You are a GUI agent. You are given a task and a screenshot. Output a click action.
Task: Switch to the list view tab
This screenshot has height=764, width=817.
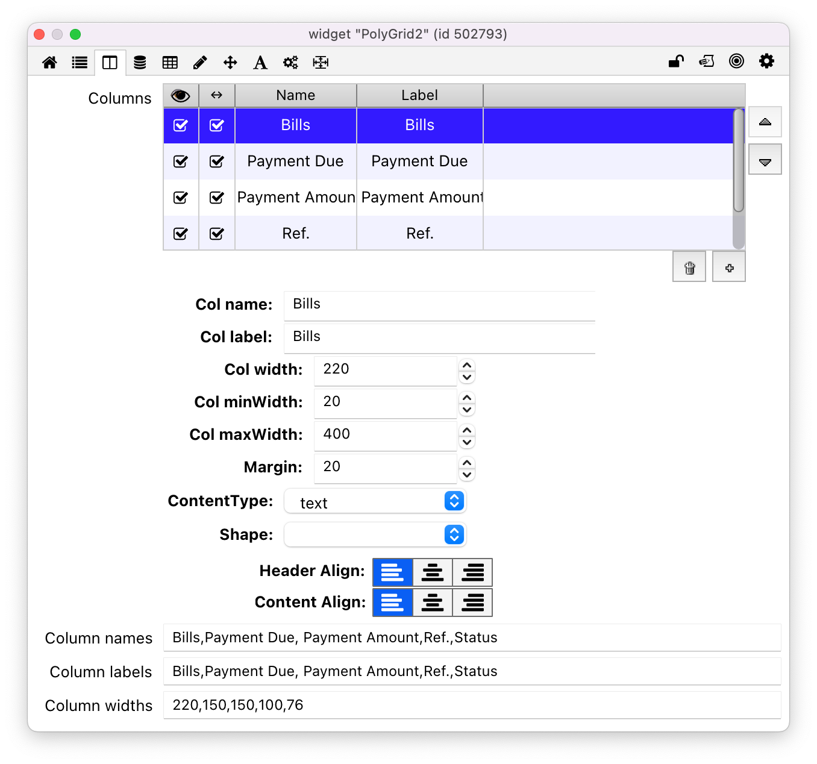coord(80,63)
